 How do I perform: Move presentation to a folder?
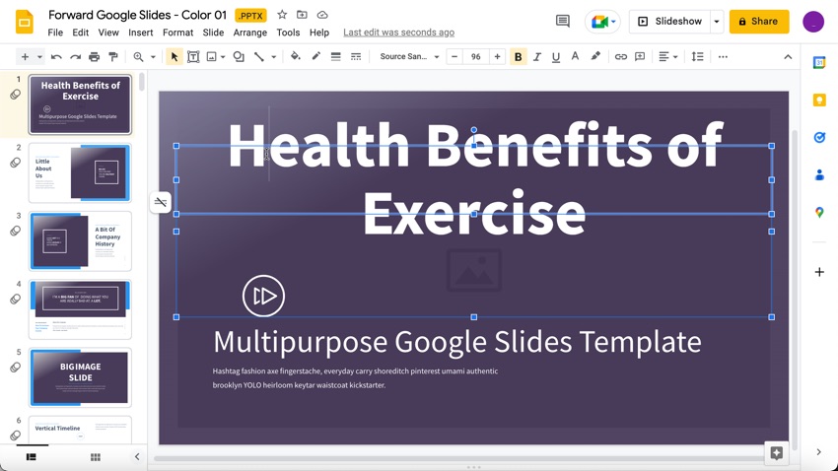click(302, 15)
